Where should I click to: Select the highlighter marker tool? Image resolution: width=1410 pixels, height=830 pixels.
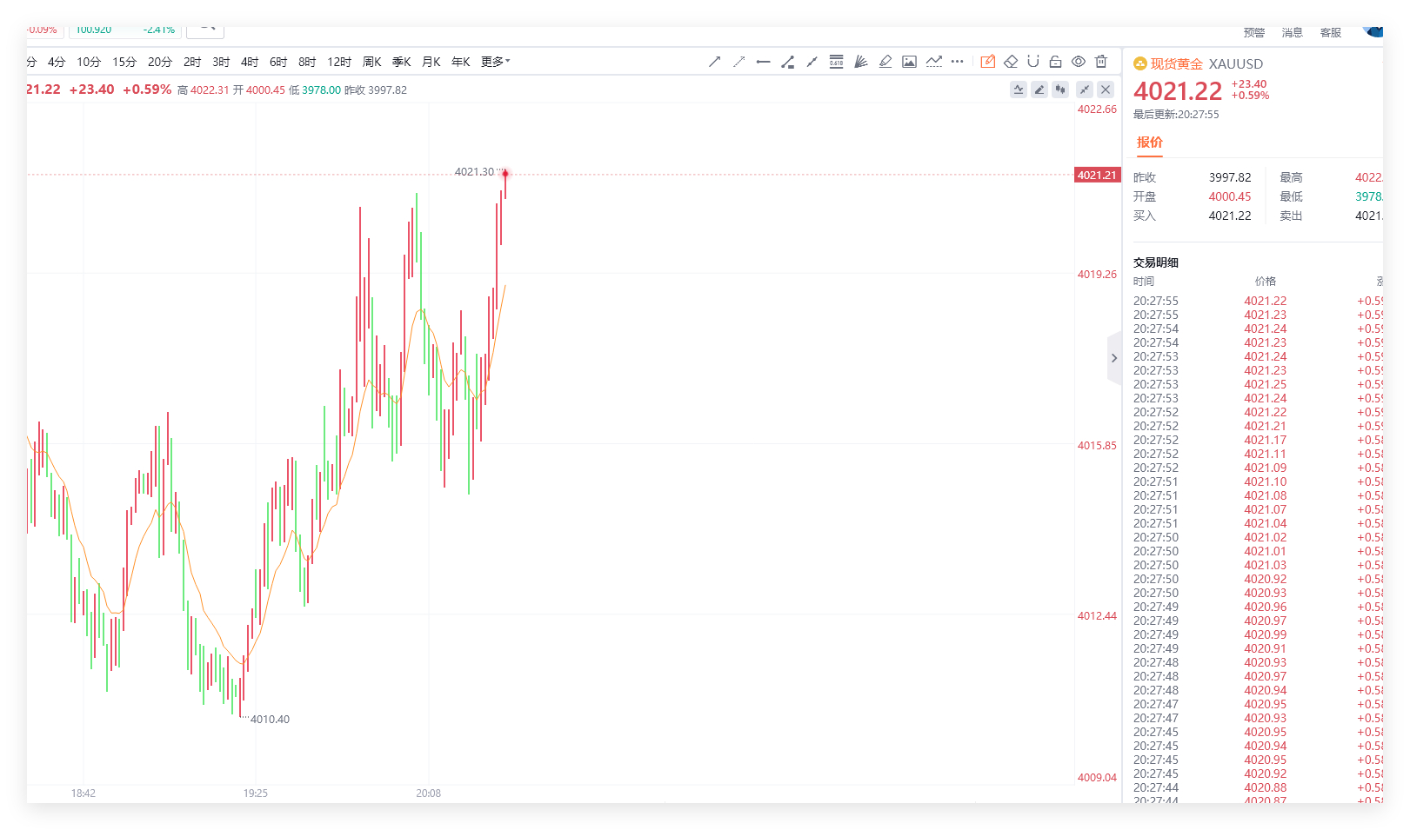tap(885, 62)
